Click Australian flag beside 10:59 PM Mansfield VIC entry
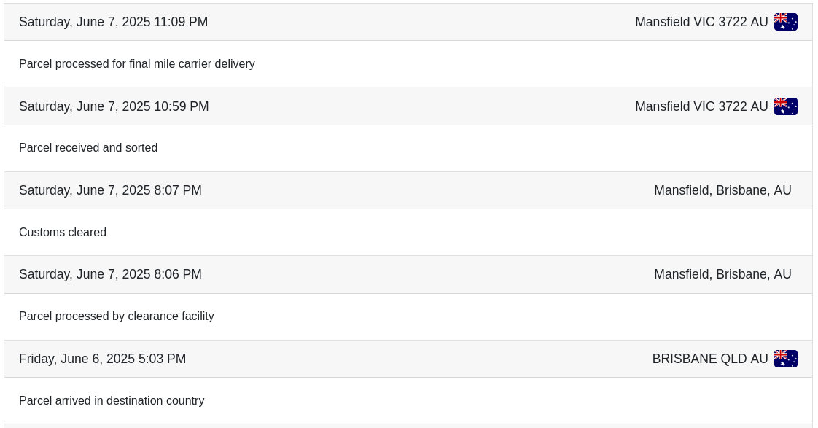Viewport: 818px width, 428px height. (x=785, y=106)
